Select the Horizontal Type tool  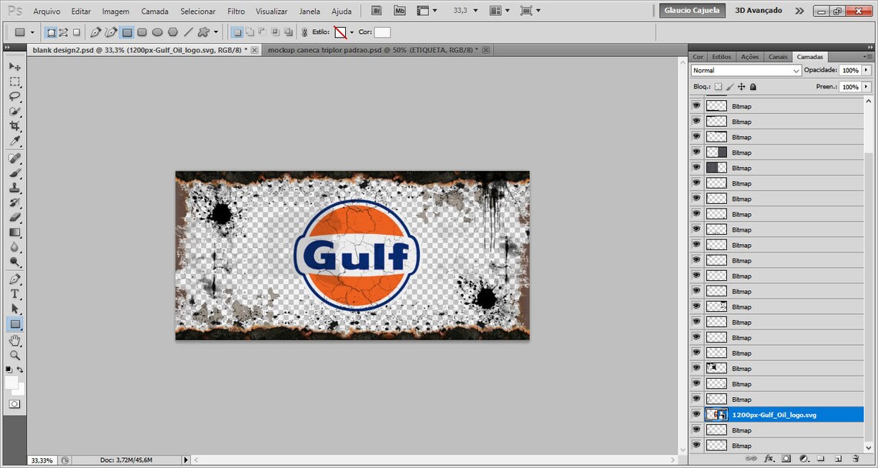click(14, 293)
